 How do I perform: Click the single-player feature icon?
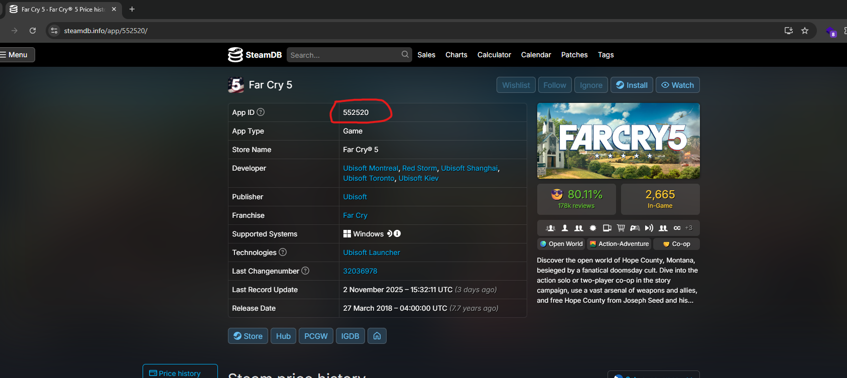565,228
